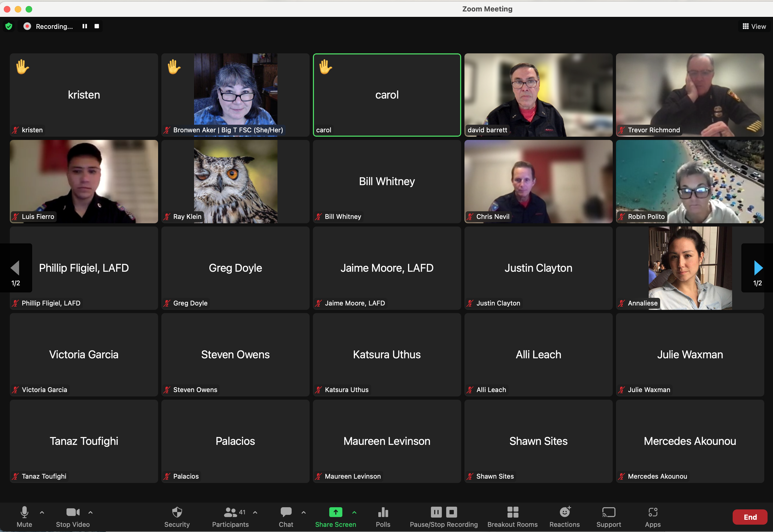Expand video options arrow beside Stop Video
The width and height of the screenshot is (773, 532).
click(x=90, y=512)
